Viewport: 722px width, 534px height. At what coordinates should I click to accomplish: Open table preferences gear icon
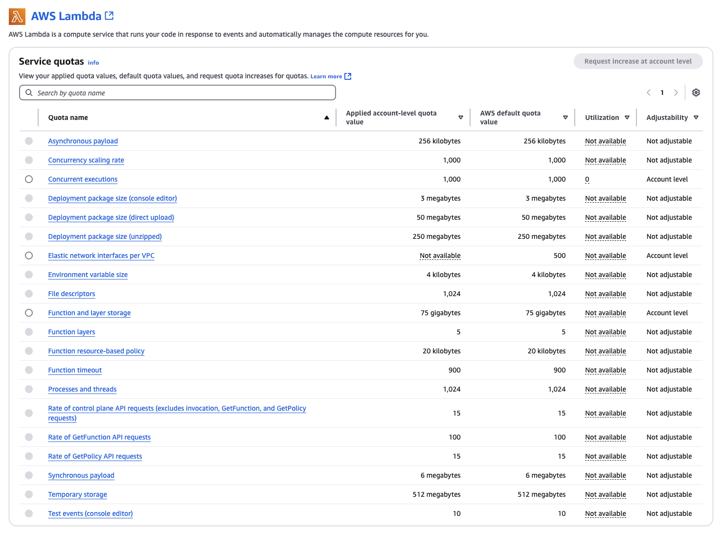pos(696,93)
